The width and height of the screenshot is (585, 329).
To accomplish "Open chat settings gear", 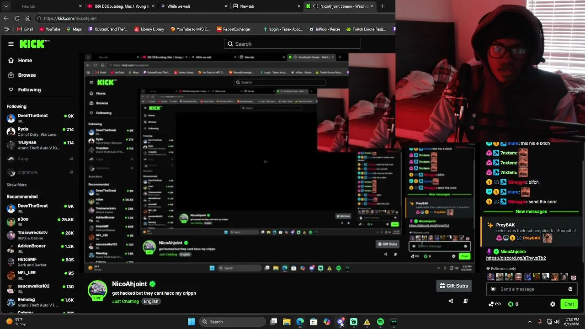I will pyautogui.click(x=553, y=304).
